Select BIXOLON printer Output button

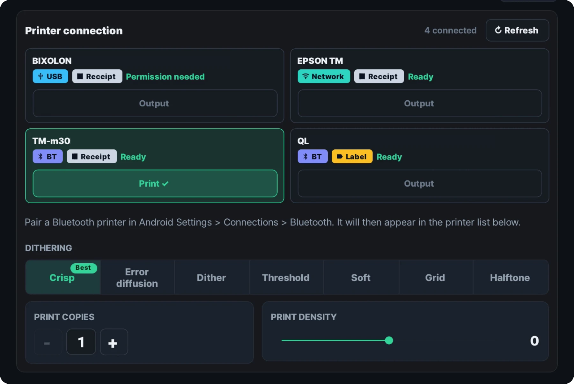[x=155, y=103]
